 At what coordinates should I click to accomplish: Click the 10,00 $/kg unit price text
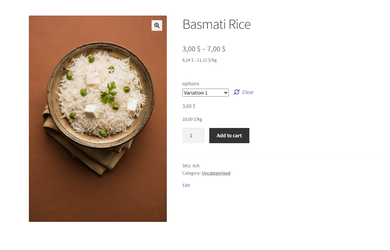coord(192,119)
